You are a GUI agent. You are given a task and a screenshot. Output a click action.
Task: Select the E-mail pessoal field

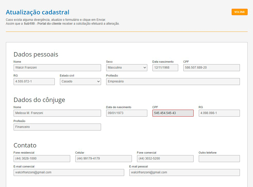[x=184, y=172]
